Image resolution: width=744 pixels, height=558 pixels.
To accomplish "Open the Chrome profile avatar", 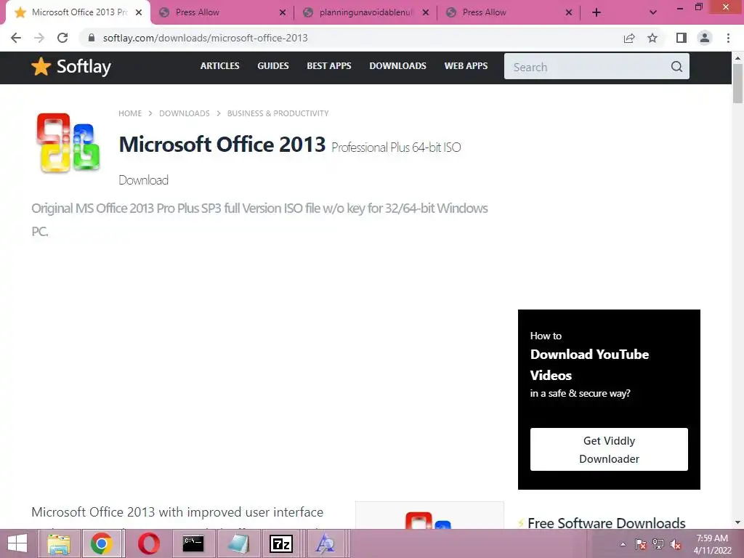I will [x=705, y=38].
